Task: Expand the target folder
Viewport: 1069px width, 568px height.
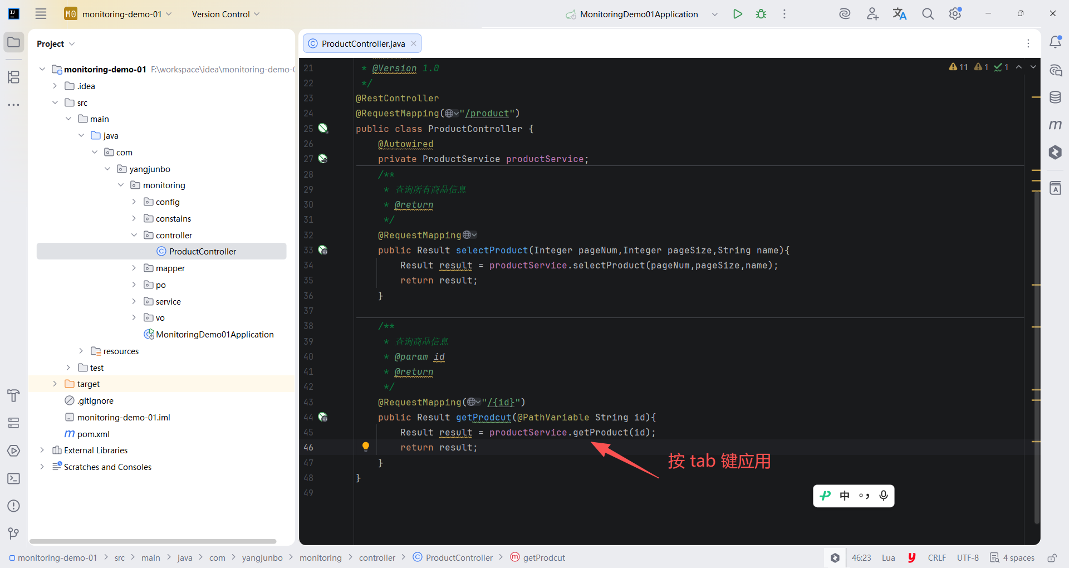Action: (x=55, y=384)
